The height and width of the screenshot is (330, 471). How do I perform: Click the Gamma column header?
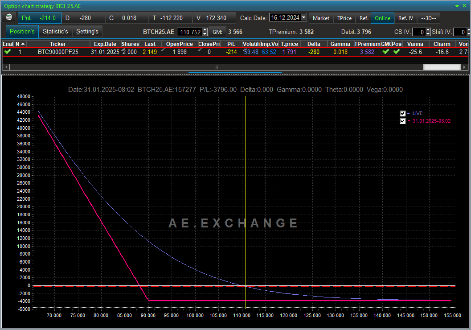(x=340, y=44)
